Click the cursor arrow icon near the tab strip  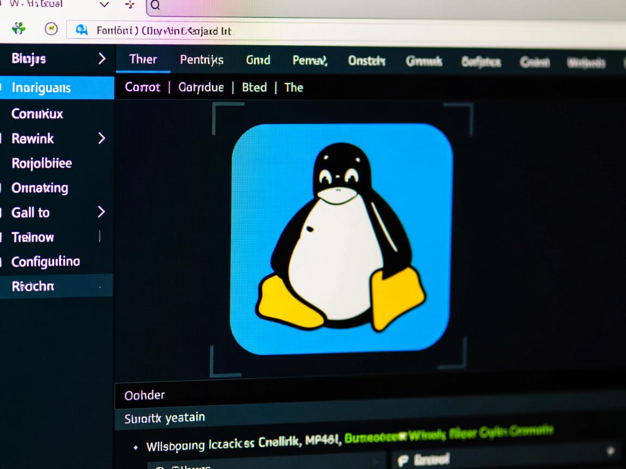click(129, 4)
